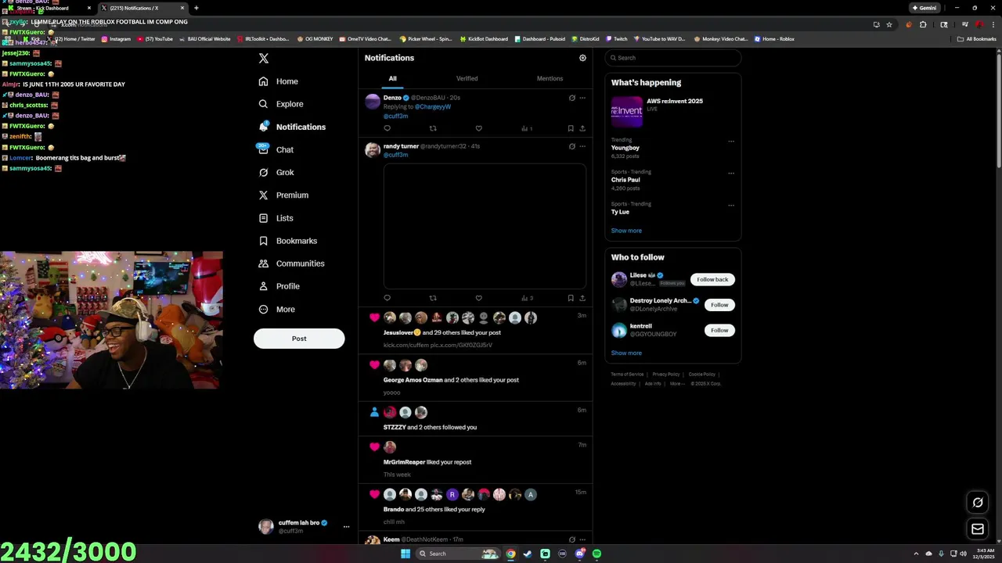The width and height of the screenshot is (1002, 563).
Task: Open Lists in sidebar
Action: (276, 218)
